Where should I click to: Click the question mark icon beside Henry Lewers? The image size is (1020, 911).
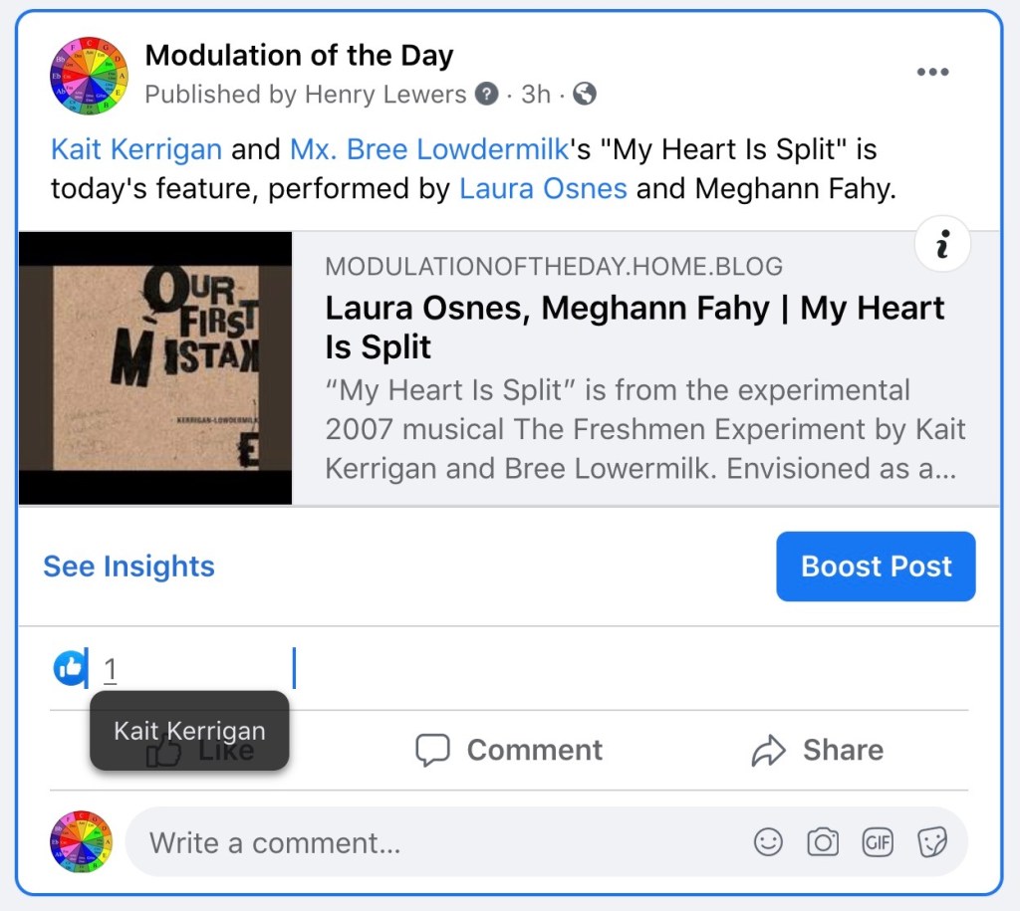pyautogui.click(x=486, y=95)
